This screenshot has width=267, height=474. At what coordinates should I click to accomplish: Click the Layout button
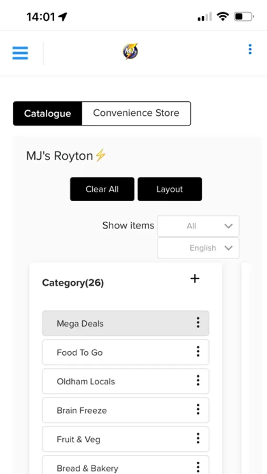click(x=170, y=189)
